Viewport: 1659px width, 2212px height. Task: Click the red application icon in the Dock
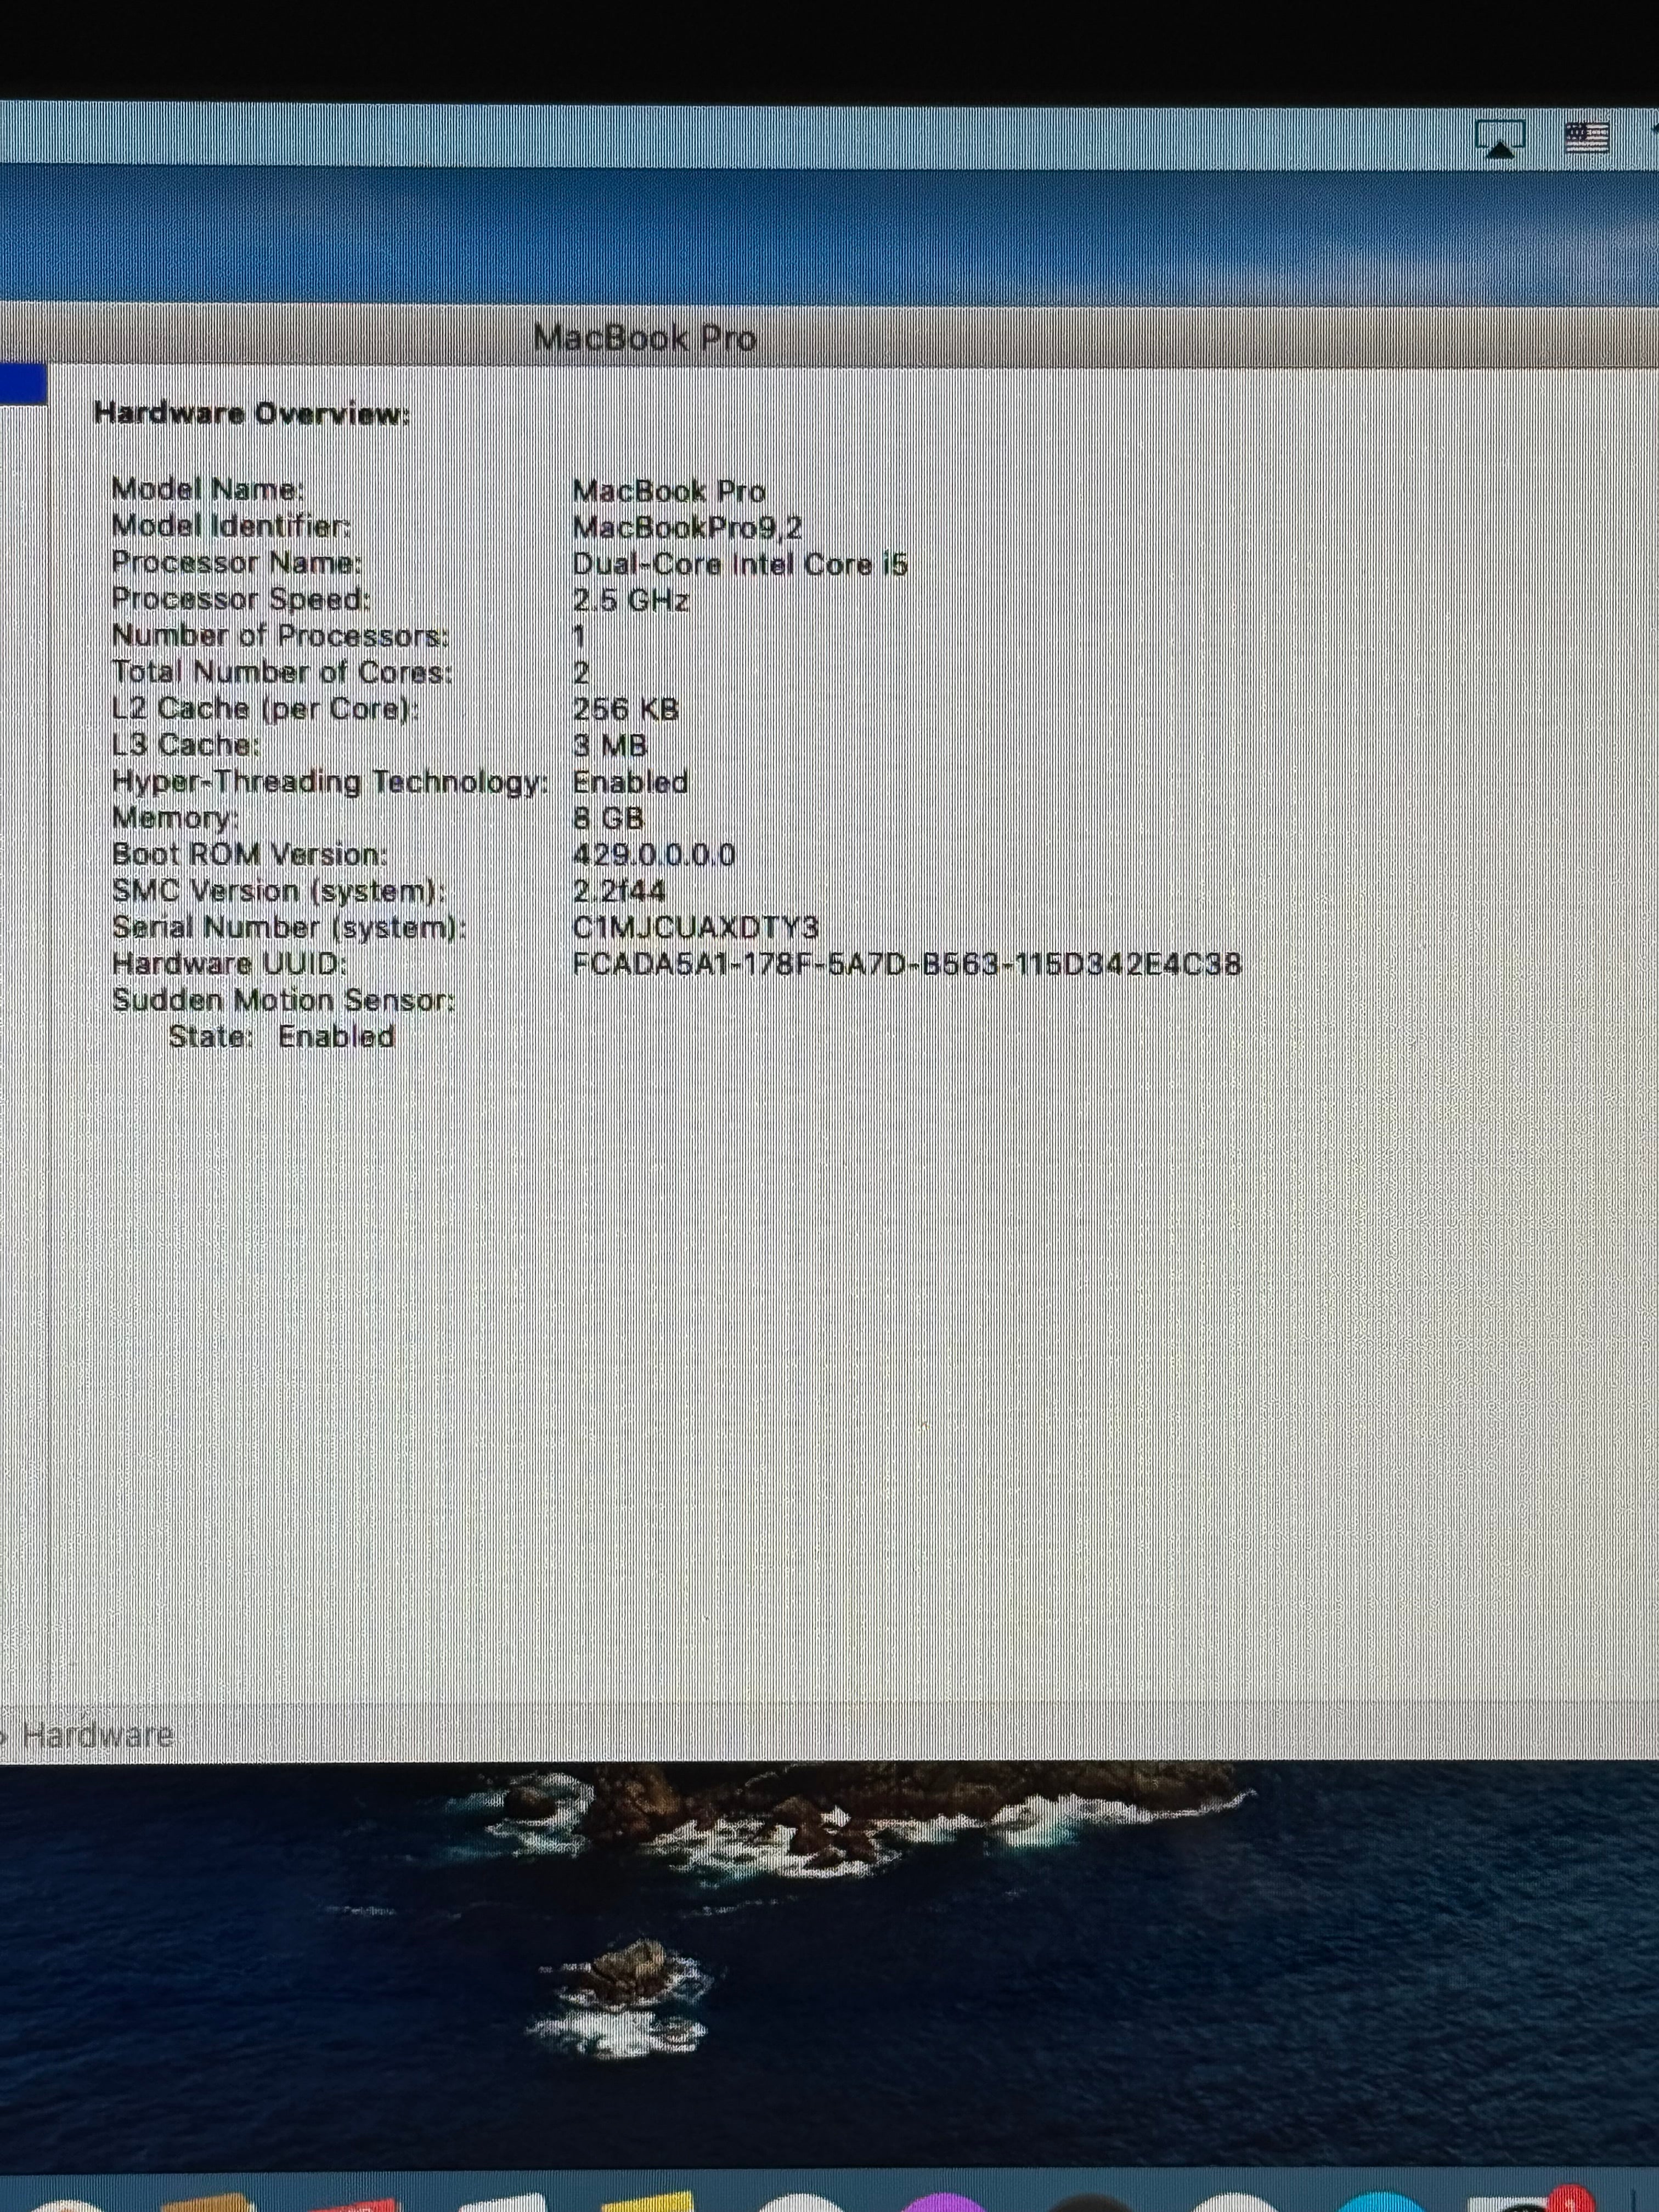pos(355,2205)
